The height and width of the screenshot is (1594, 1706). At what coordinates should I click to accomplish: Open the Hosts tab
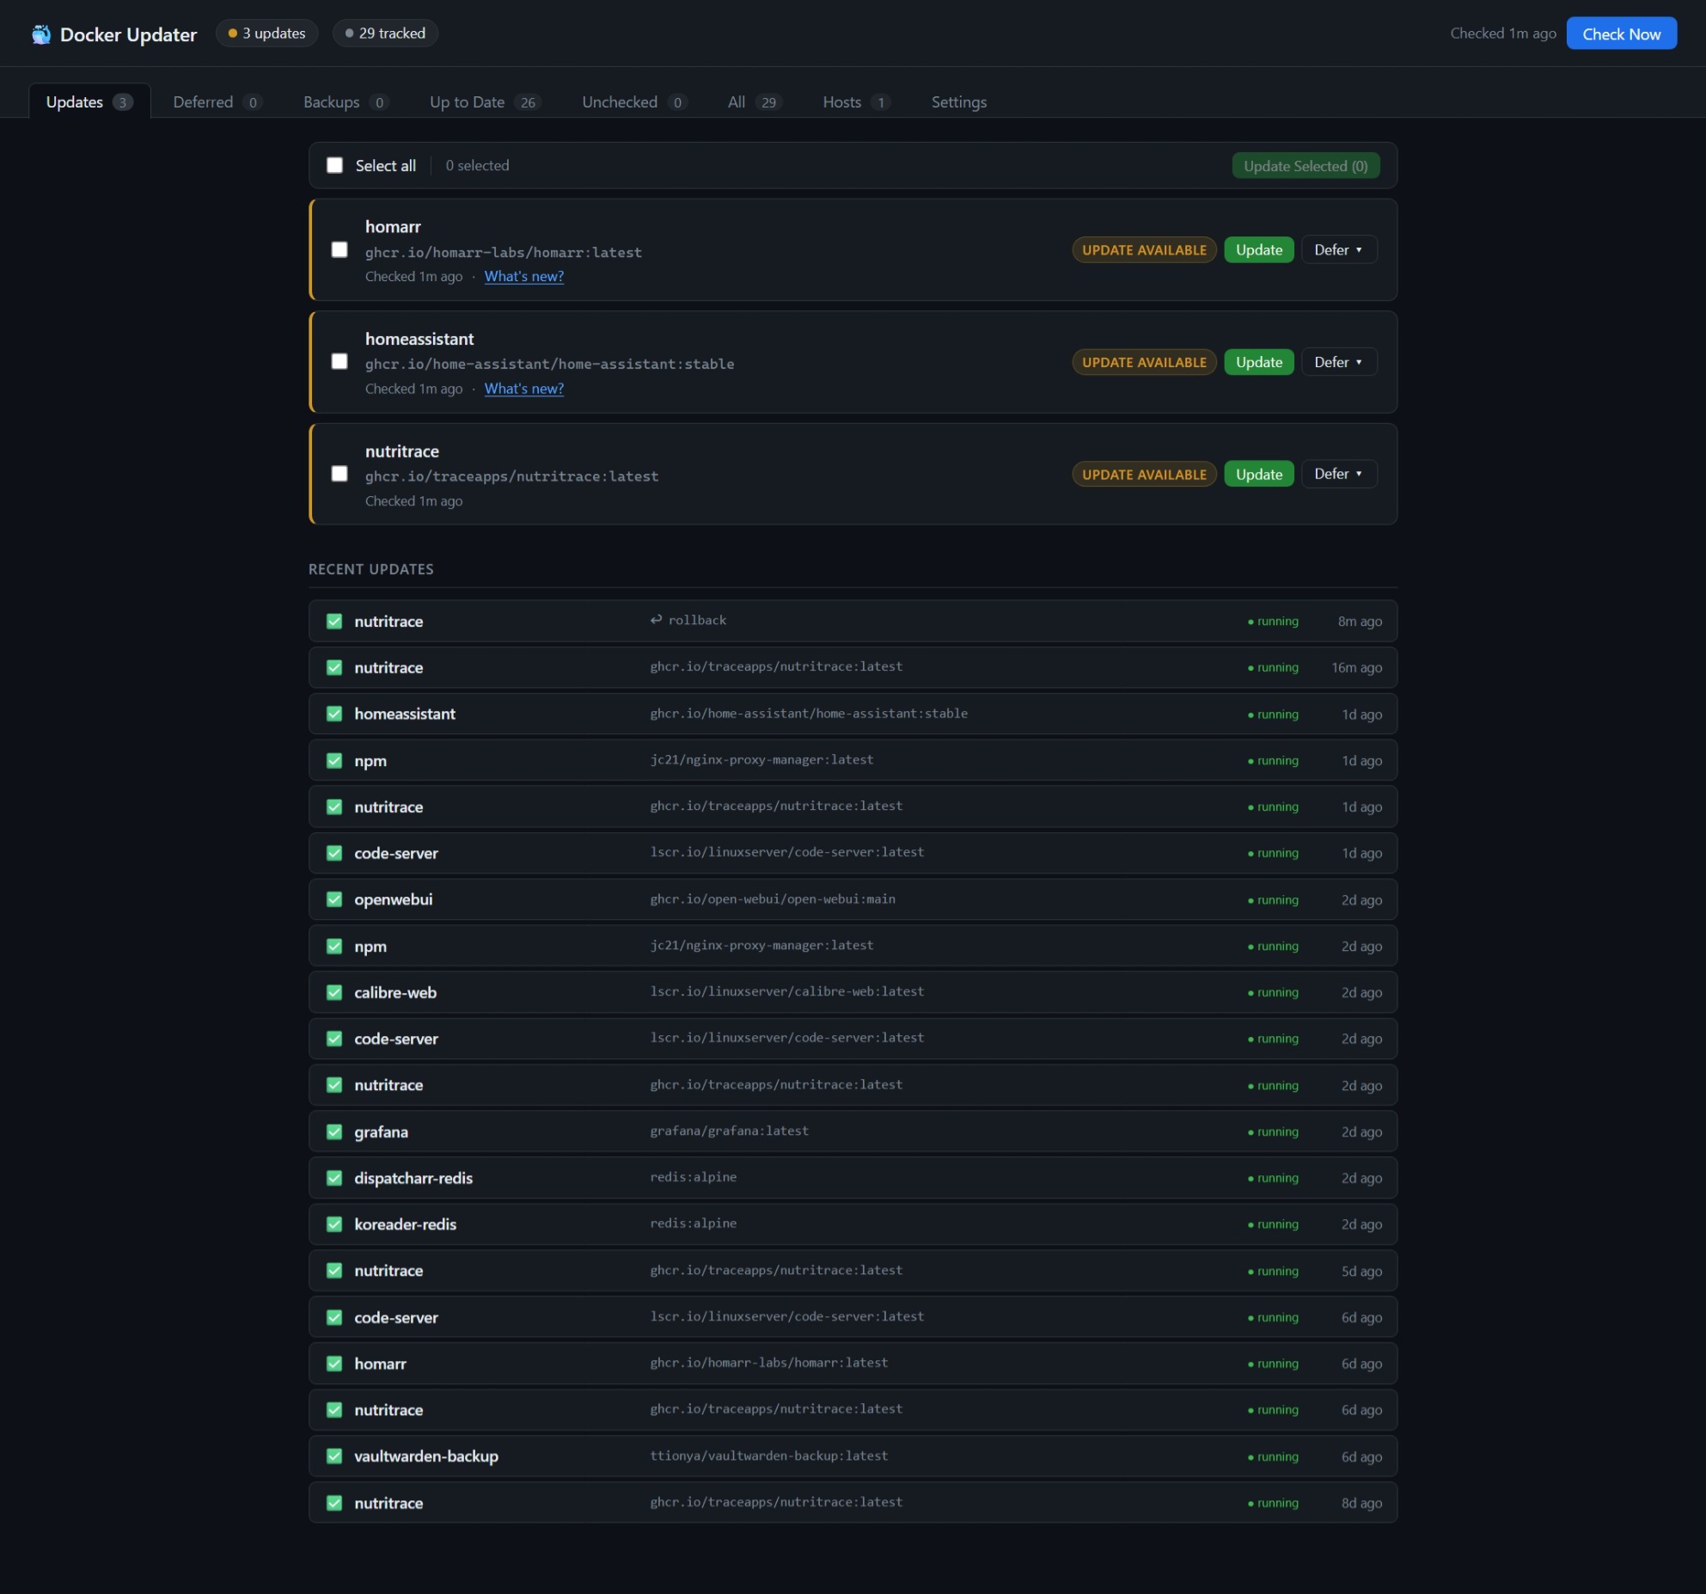coord(856,101)
